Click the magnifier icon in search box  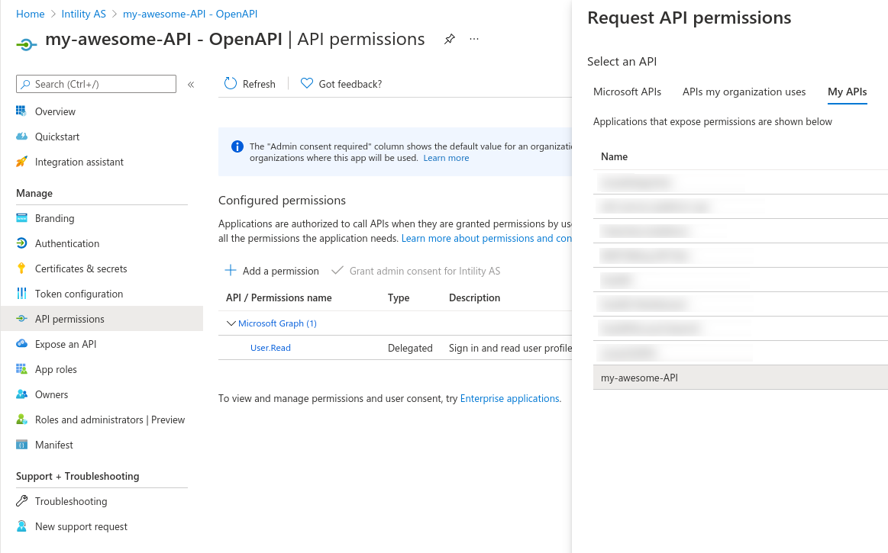[25, 85]
